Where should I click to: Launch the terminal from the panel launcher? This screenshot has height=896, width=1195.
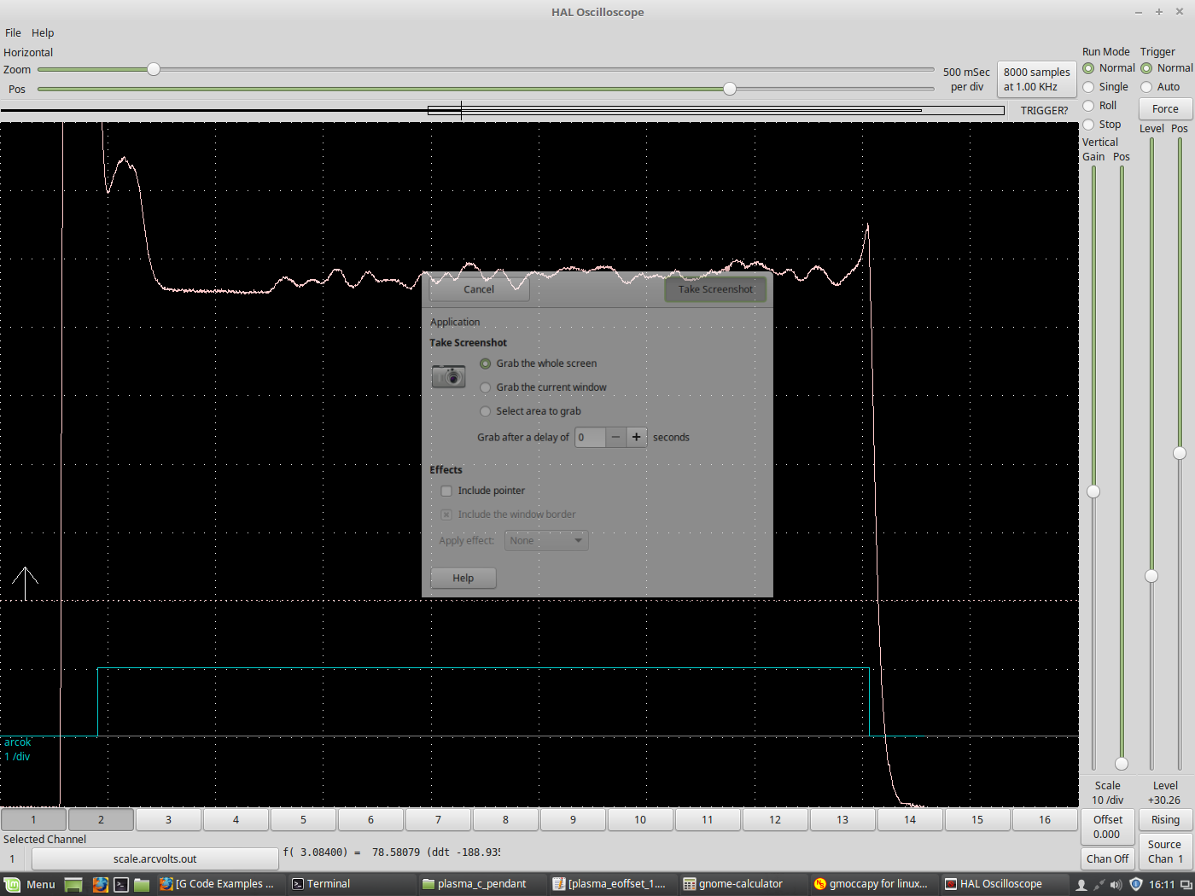121,884
